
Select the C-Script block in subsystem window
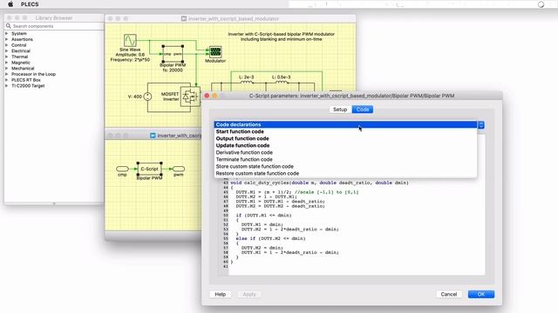(x=149, y=169)
